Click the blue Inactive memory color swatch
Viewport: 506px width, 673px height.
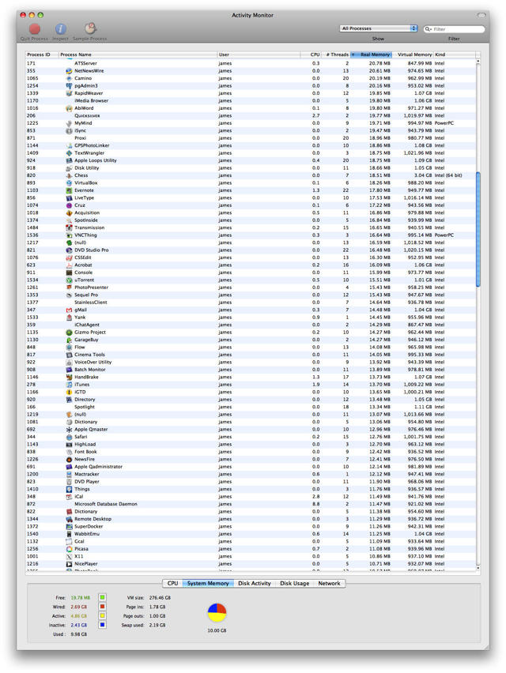click(x=103, y=625)
